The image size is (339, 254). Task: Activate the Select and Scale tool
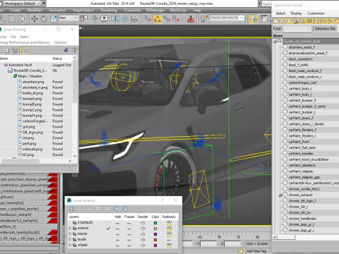pos(54,19)
